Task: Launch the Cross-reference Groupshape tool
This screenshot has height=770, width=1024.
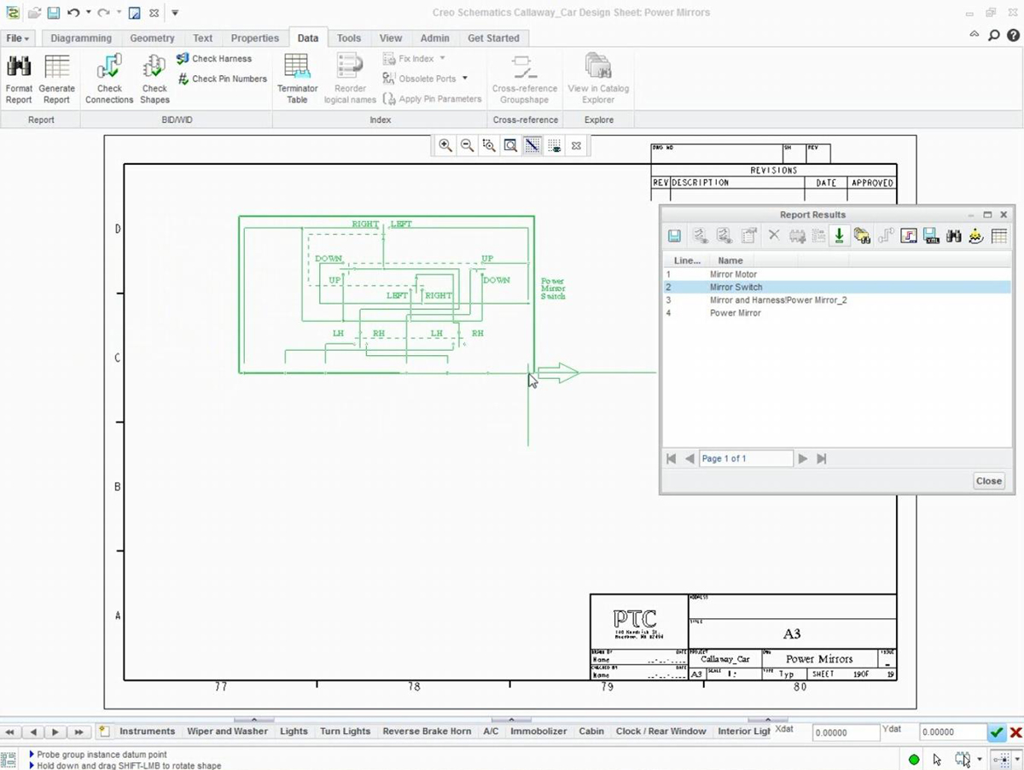Action: pos(524,77)
